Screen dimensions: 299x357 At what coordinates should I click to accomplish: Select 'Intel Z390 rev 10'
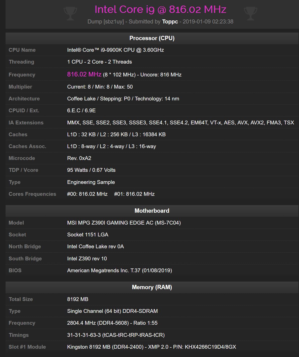87,259
